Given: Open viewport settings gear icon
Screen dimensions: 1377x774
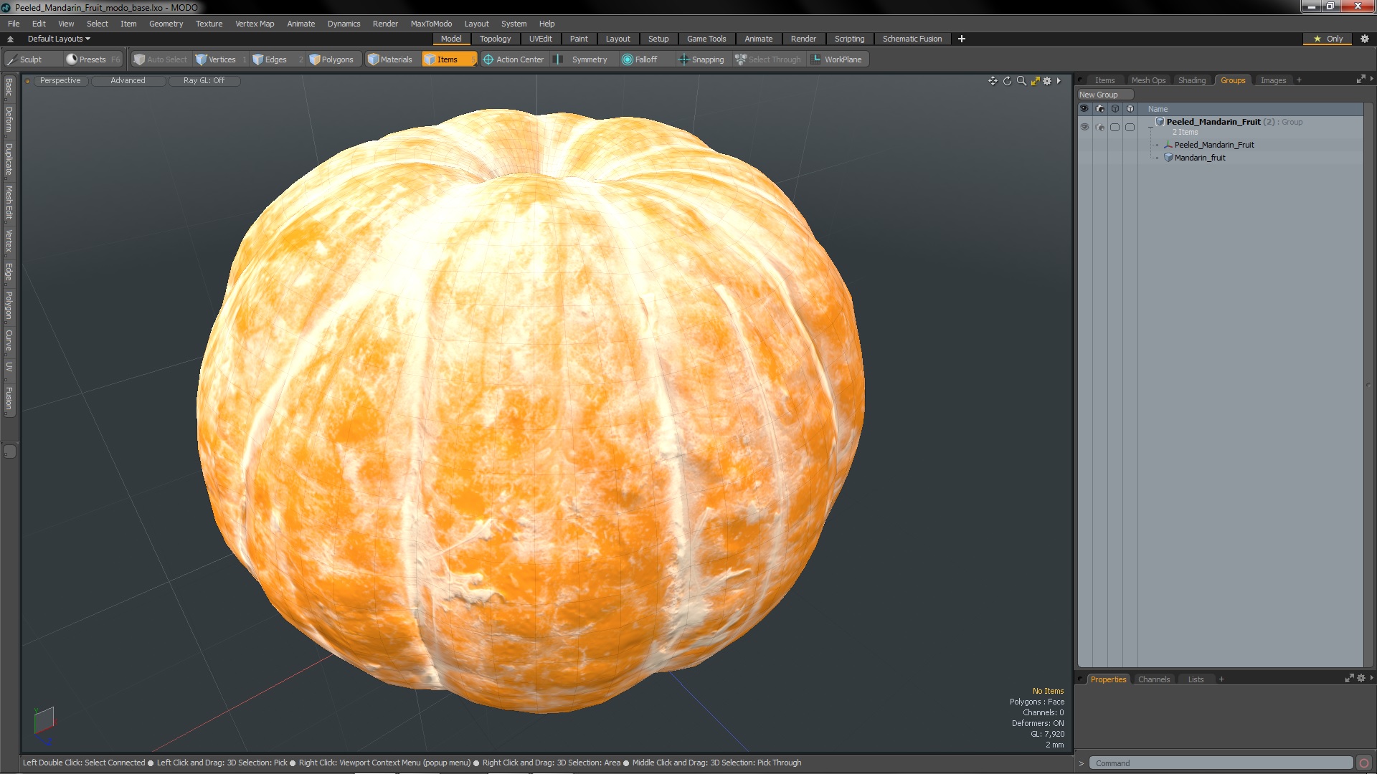Looking at the screenshot, I should 1047,81.
